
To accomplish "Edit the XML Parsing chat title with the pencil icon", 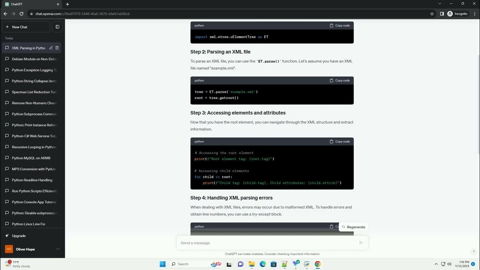I will (51, 48).
